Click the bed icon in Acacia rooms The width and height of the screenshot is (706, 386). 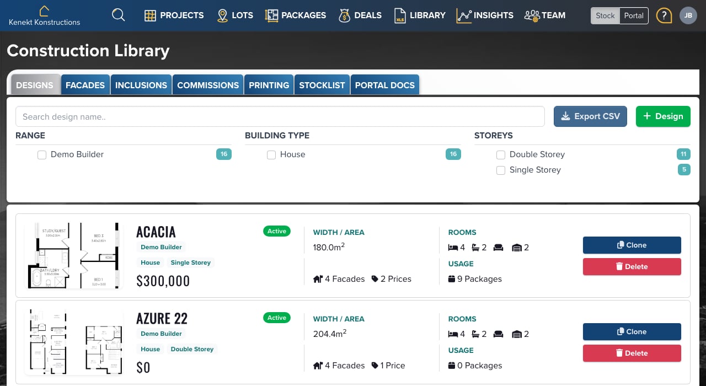click(453, 248)
